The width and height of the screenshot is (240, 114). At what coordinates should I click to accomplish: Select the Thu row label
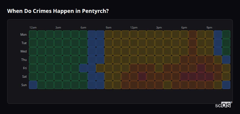click(x=24, y=60)
